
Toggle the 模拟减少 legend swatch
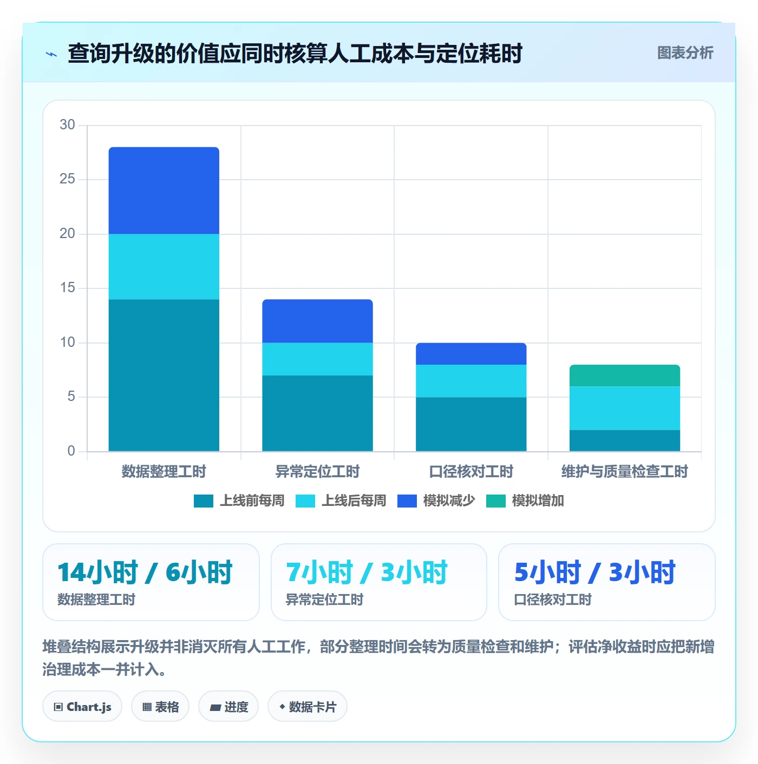[x=407, y=501]
